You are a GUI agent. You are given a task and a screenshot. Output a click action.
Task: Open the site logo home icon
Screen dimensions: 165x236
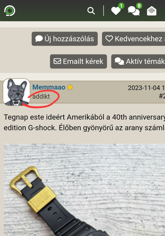(10, 11)
